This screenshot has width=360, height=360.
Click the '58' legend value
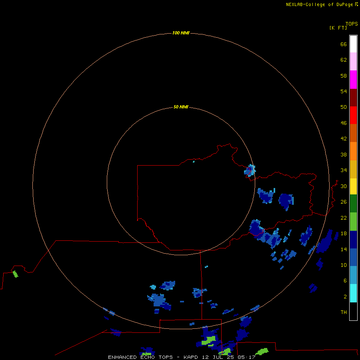point(344,76)
